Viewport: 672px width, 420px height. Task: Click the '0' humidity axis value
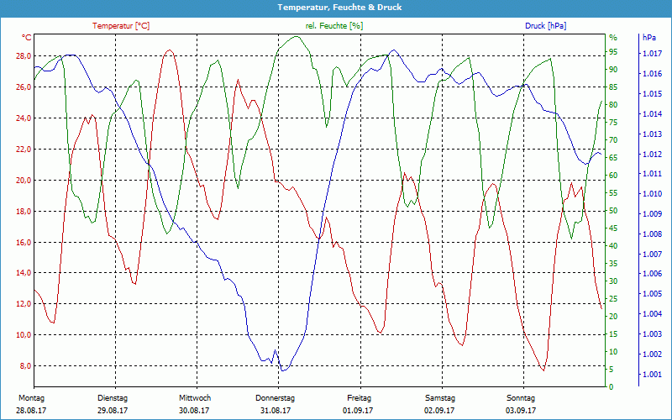[x=612, y=387]
